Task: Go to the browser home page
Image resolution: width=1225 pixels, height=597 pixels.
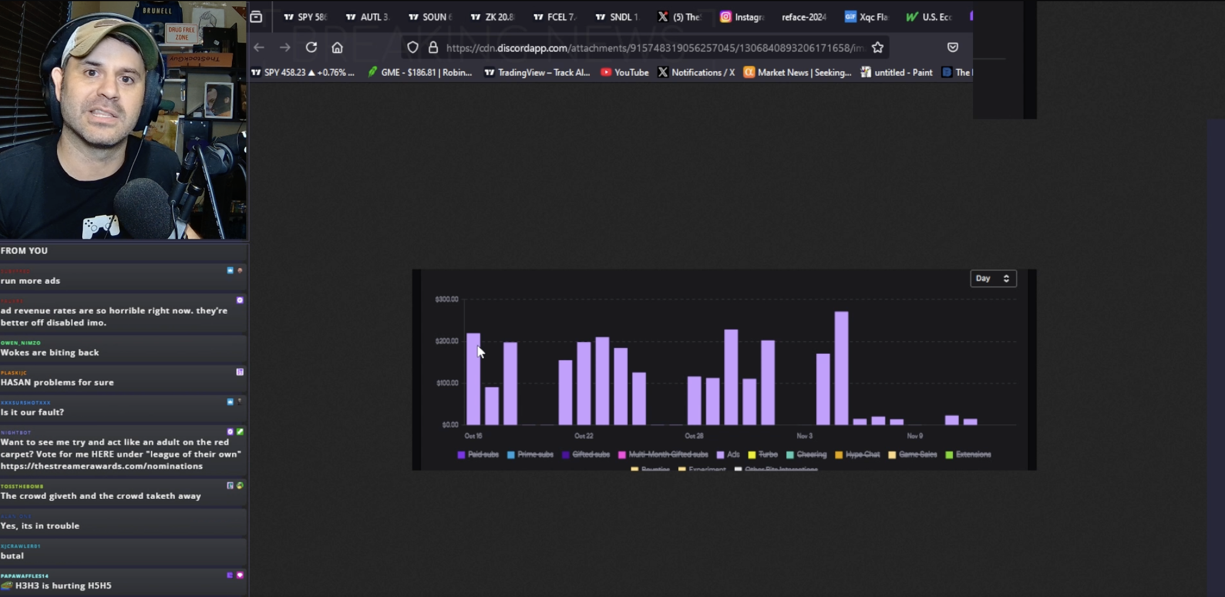Action: [x=337, y=48]
